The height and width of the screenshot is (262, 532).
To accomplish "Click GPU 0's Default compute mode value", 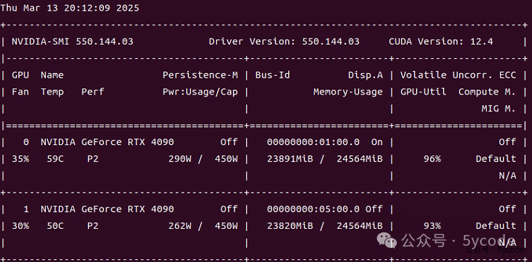I will click(496, 159).
